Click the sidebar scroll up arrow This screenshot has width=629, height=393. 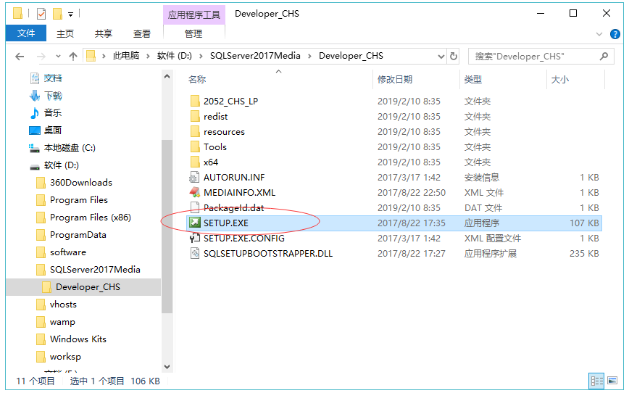pos(167,76)
